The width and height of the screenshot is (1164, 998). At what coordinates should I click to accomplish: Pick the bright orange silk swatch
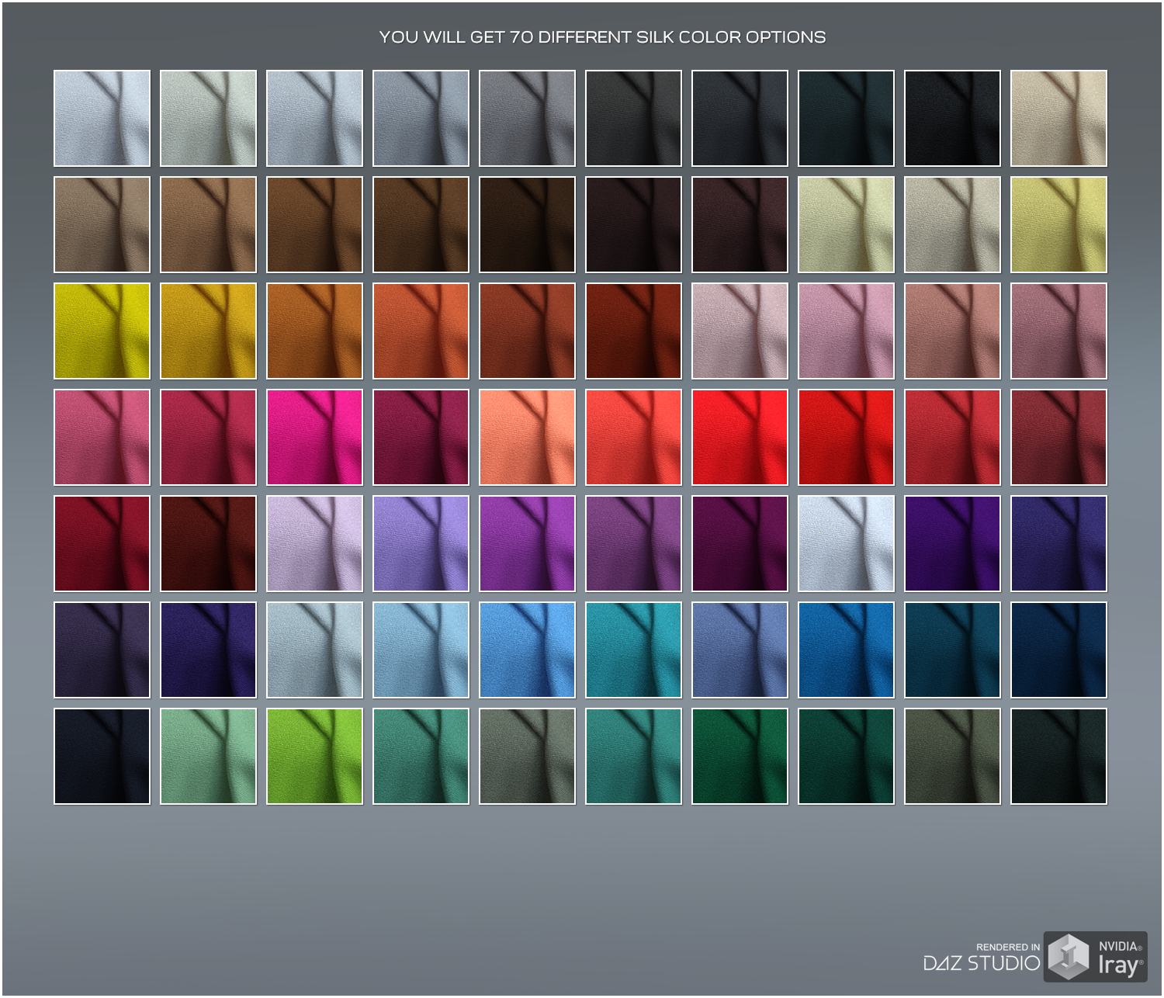pos(421,331)
